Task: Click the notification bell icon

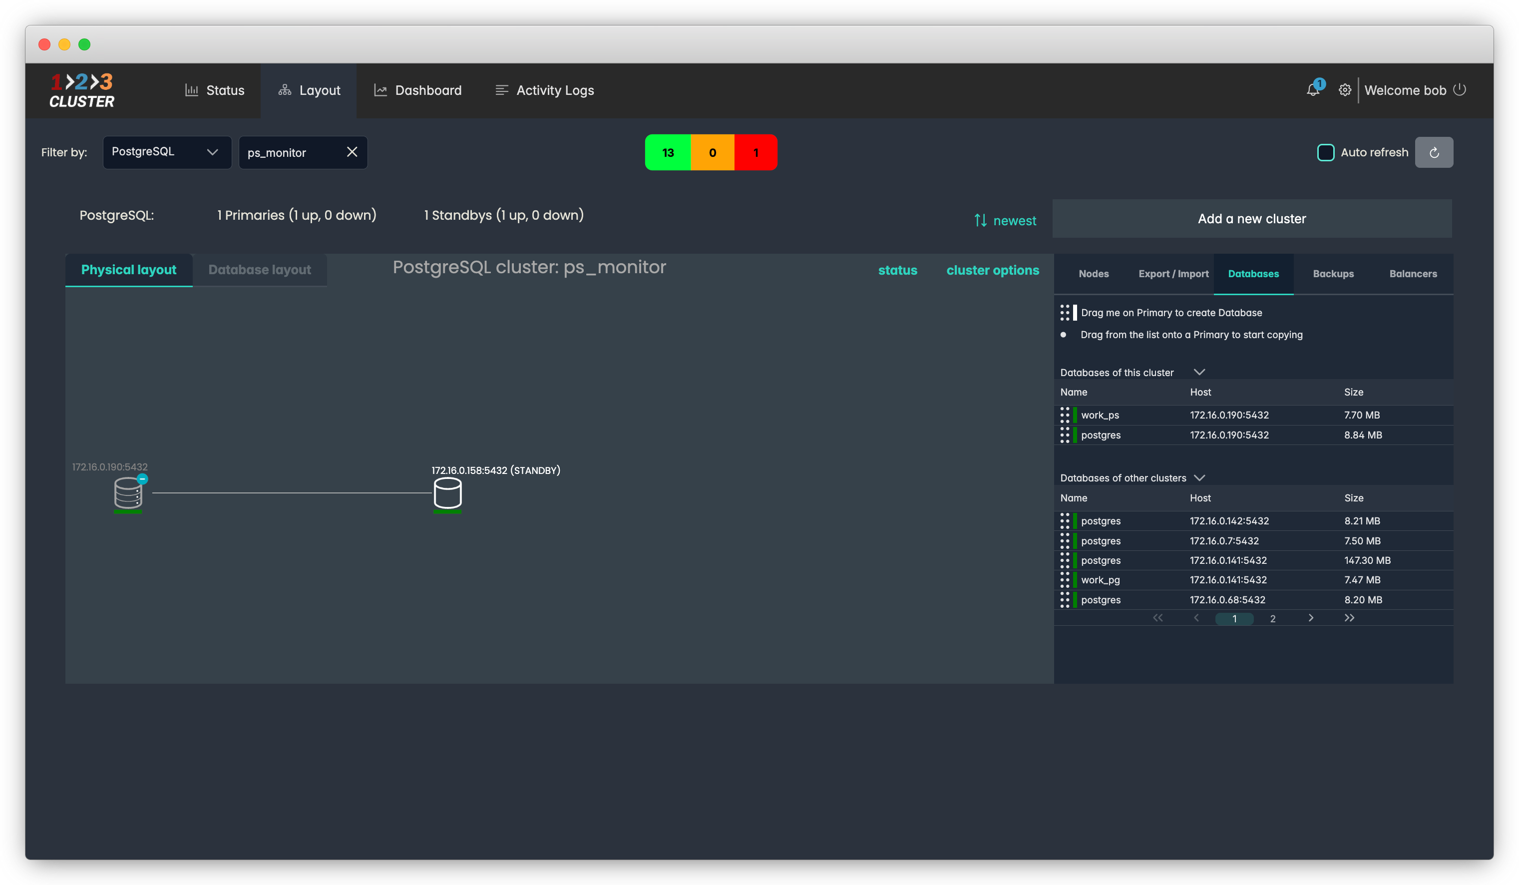Action: (x=1312, y=90)
